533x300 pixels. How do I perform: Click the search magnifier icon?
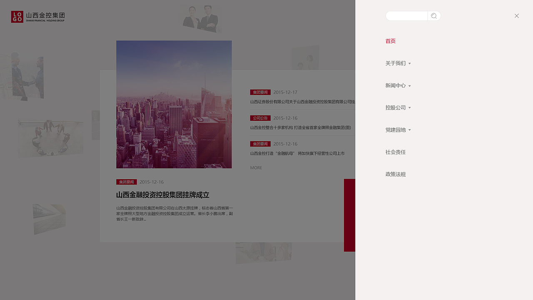(433, 15)
